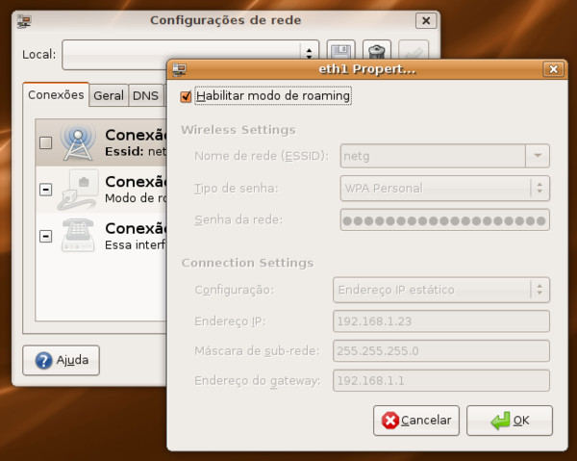Click the wired ethernet connection icon
This screenshot has height=461, width=577.
coord(78,190)
